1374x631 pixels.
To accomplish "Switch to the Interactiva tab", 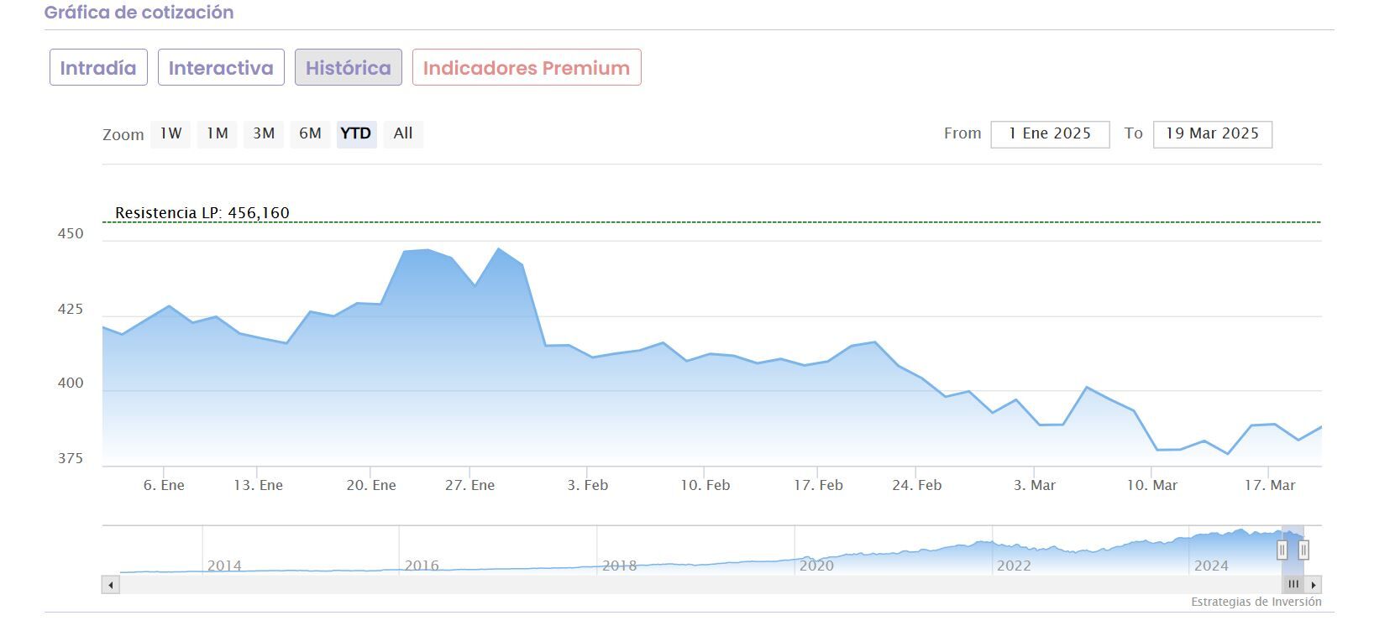I will pos(221,67).
